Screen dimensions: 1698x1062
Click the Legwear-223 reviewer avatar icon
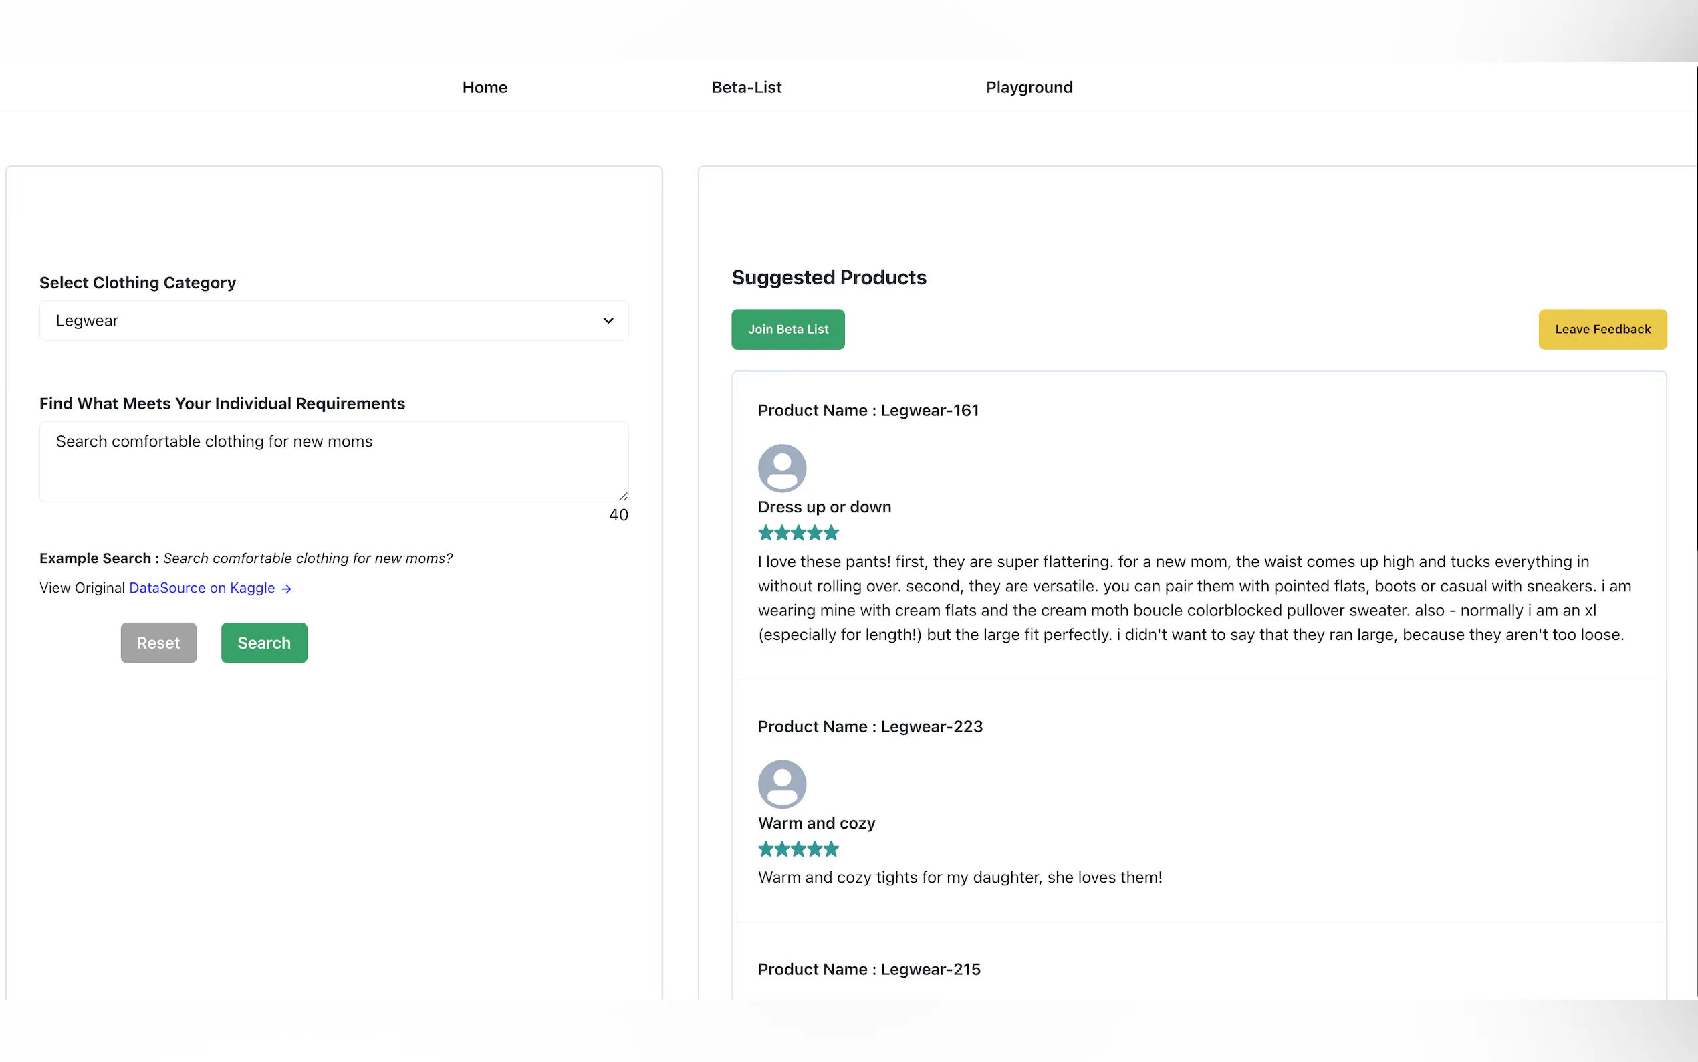click(782, 784)
